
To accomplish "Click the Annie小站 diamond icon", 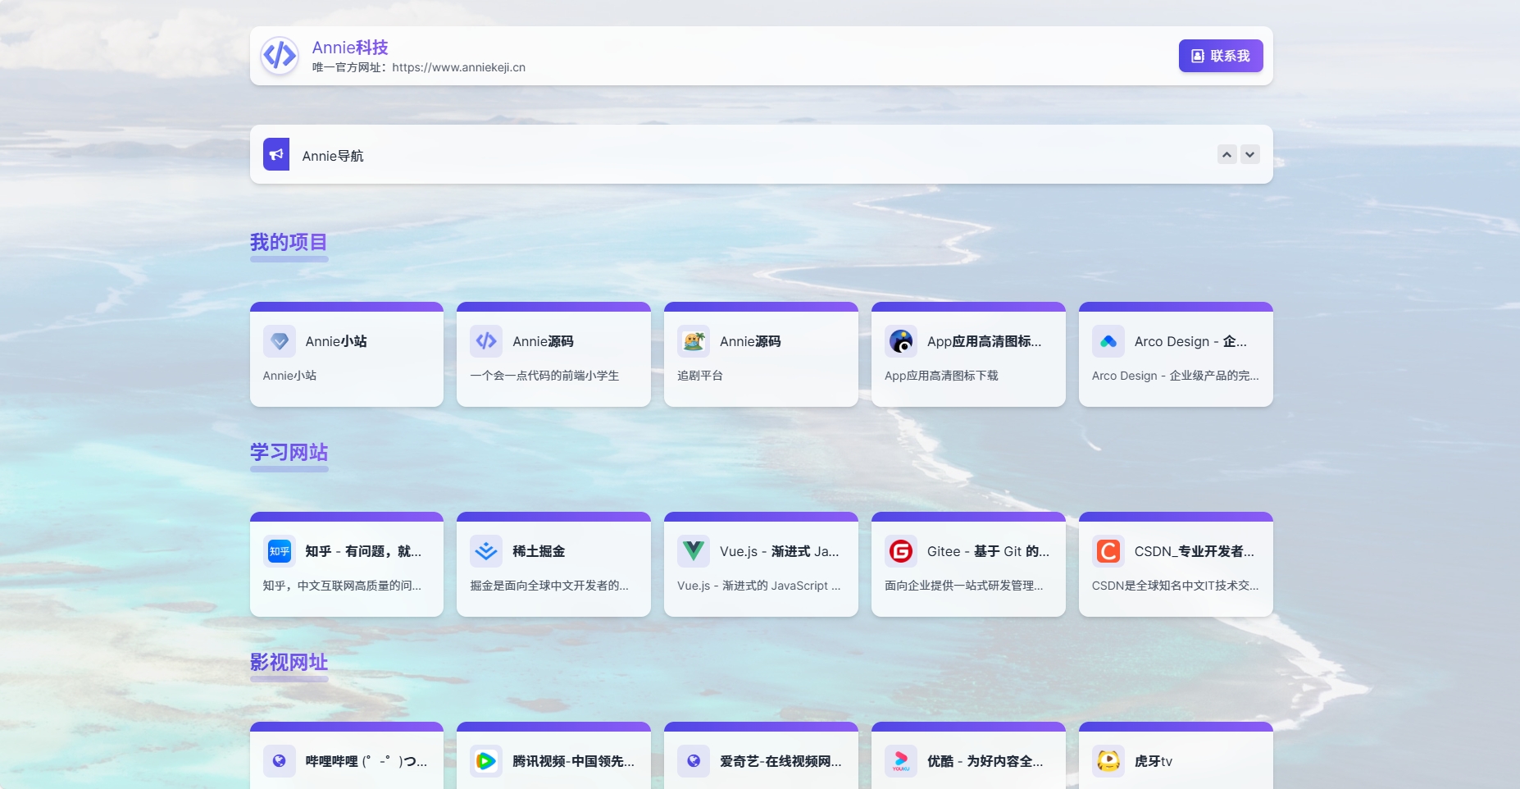I will [x=280, y=341].
